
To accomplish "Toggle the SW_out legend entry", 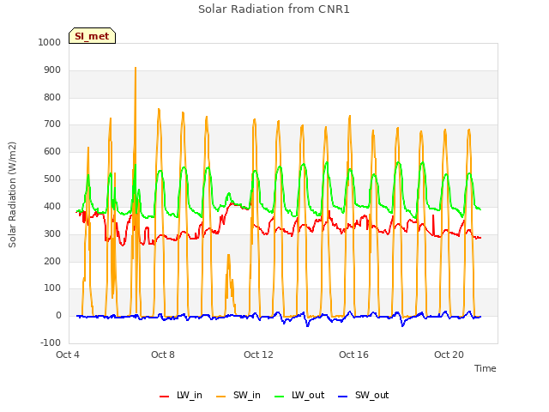I will pos(364,395).
